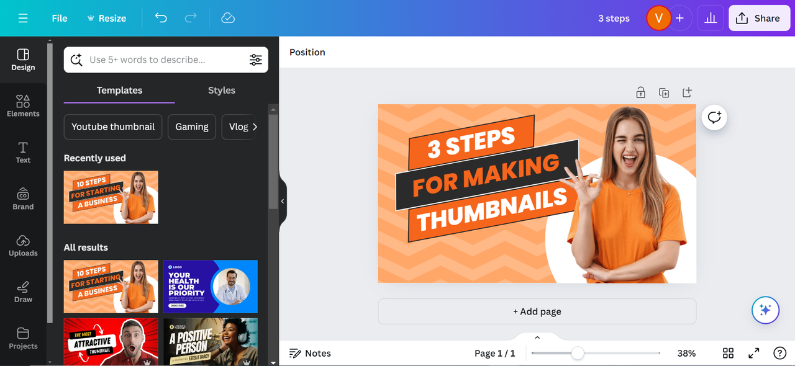This screenshot has width=795, height=366.
Task: Switch to the Templates tab
Action: [x=119, y=91]
